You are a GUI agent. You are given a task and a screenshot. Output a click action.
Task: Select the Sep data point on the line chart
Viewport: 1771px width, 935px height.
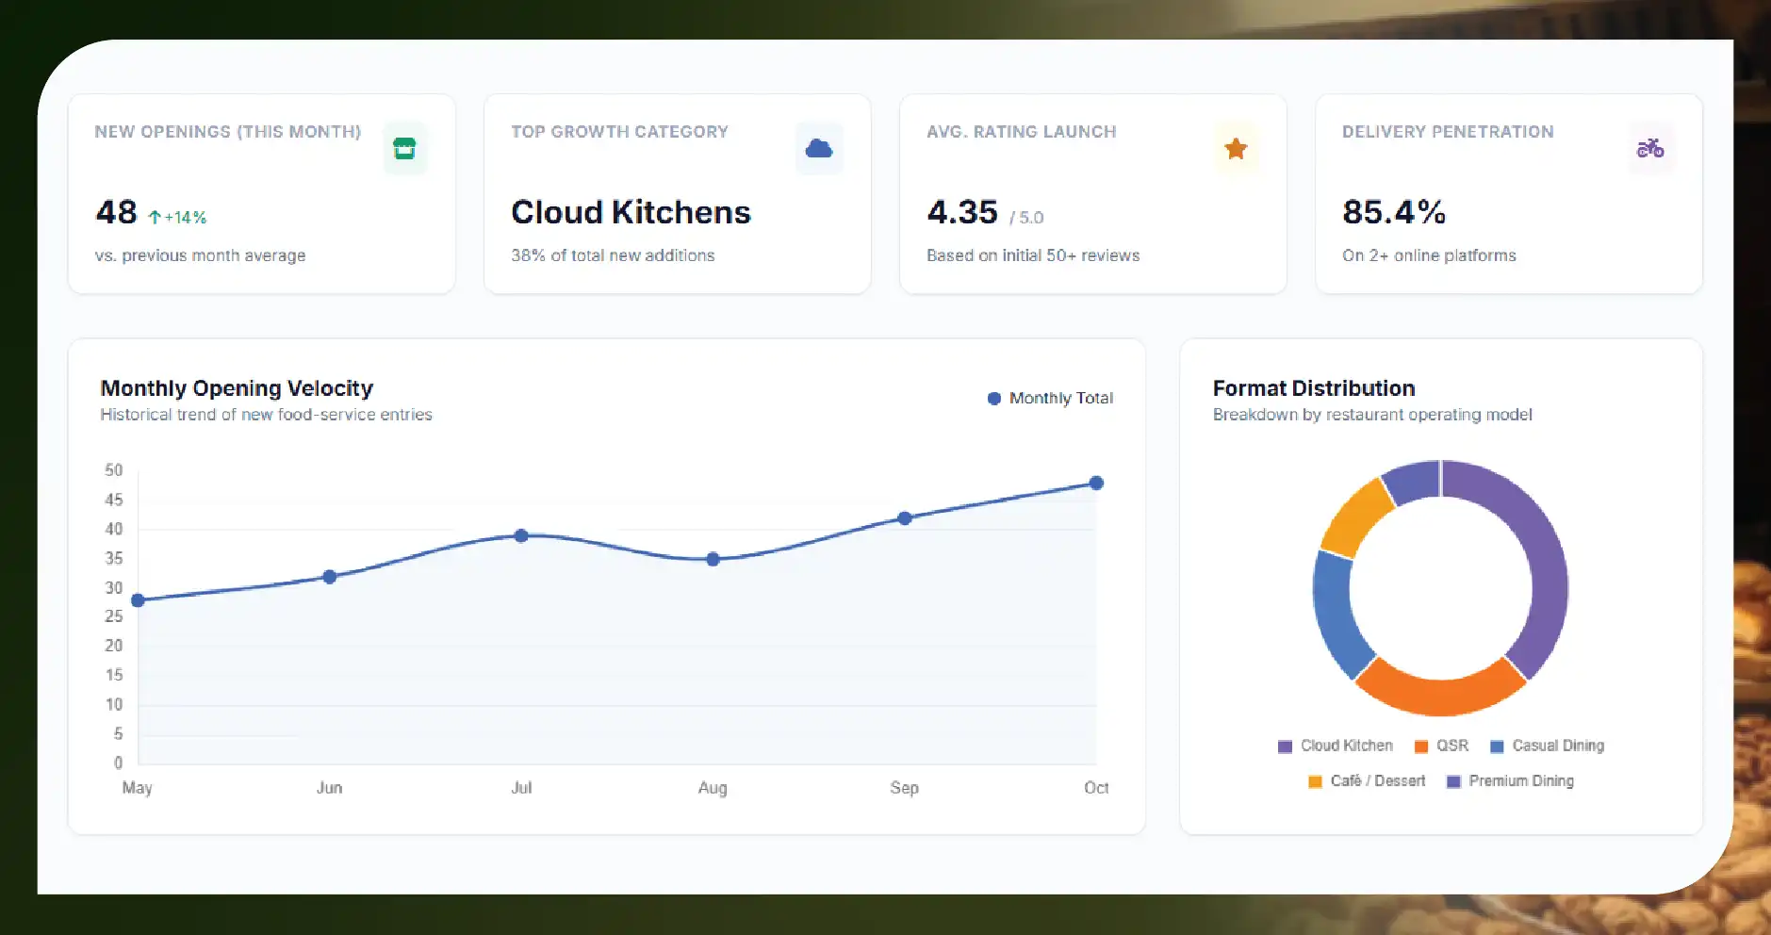[x=905, y=518]
